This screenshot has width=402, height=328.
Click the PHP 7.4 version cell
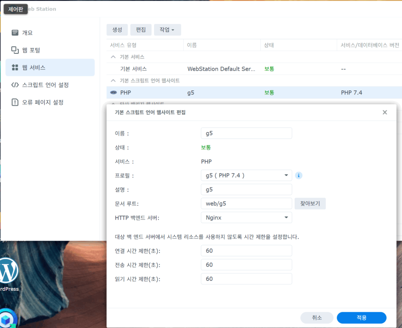351,93
